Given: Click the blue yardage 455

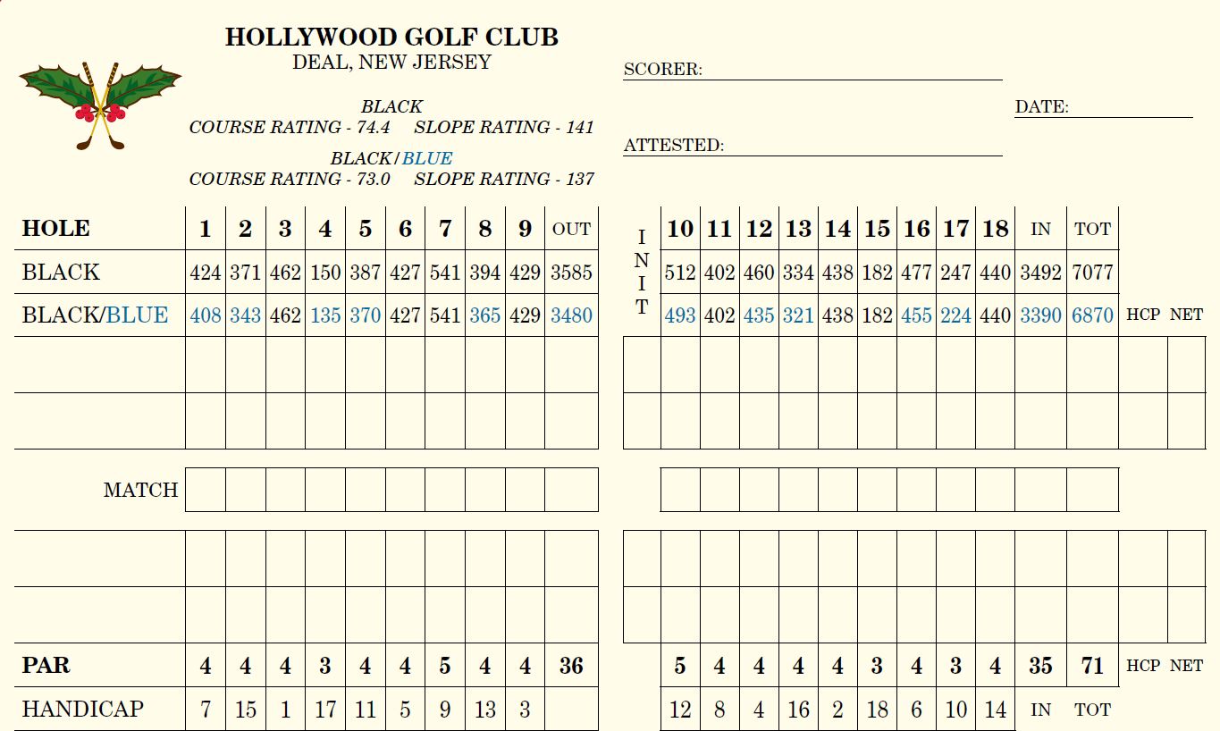Looking at the screenshot, I should [916, 315].
